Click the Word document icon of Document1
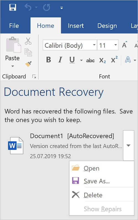This screenshot has width=138, height=220. coord(15,146)
